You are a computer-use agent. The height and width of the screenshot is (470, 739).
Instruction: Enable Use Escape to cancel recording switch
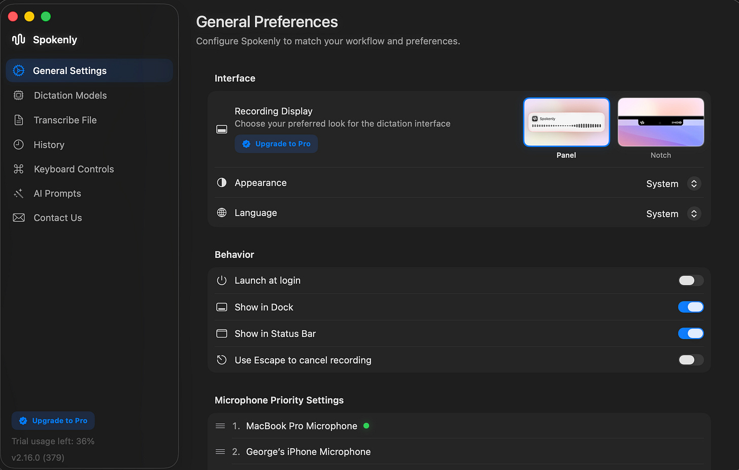coord(691,360)
